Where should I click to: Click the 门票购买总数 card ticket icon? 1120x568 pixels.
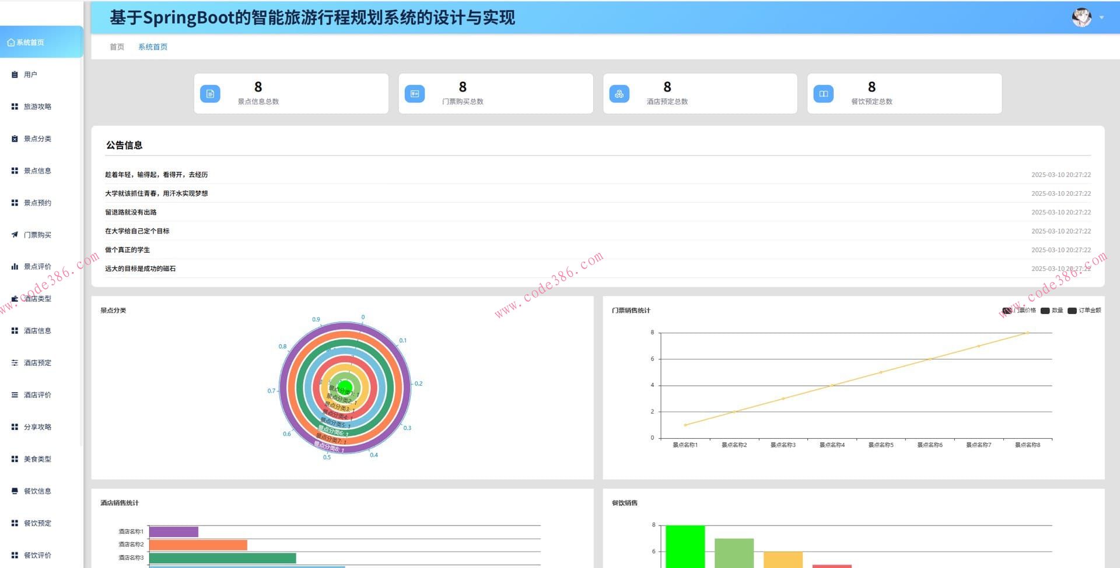(x=415, y=94)
